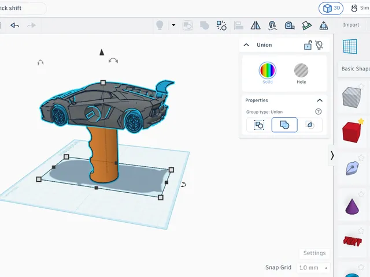Viewport: 370px width, 277px height.
Task: Toggle the lock editing padlock icon
Action: [308, 45]
